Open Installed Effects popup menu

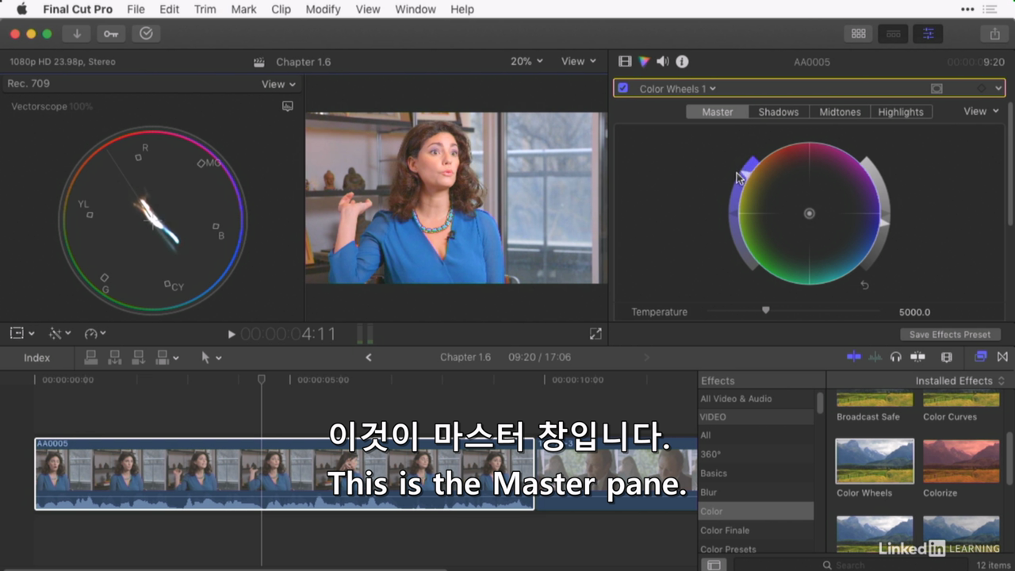(959, 381)
